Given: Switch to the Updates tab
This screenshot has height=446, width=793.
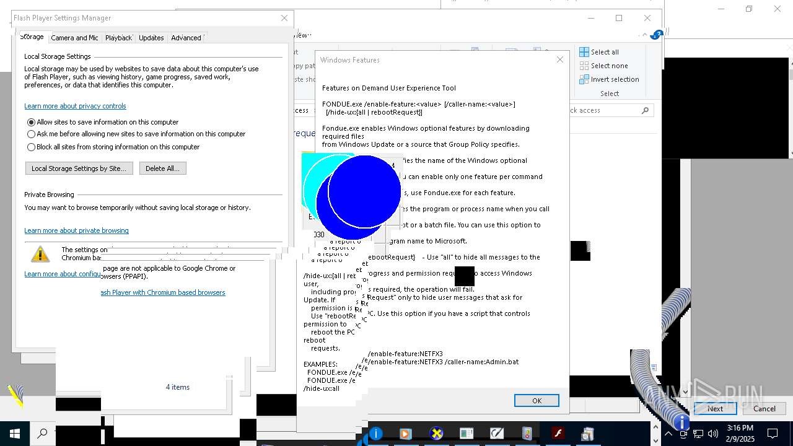Looking at the screenshot, I should (x=151, y=38).
